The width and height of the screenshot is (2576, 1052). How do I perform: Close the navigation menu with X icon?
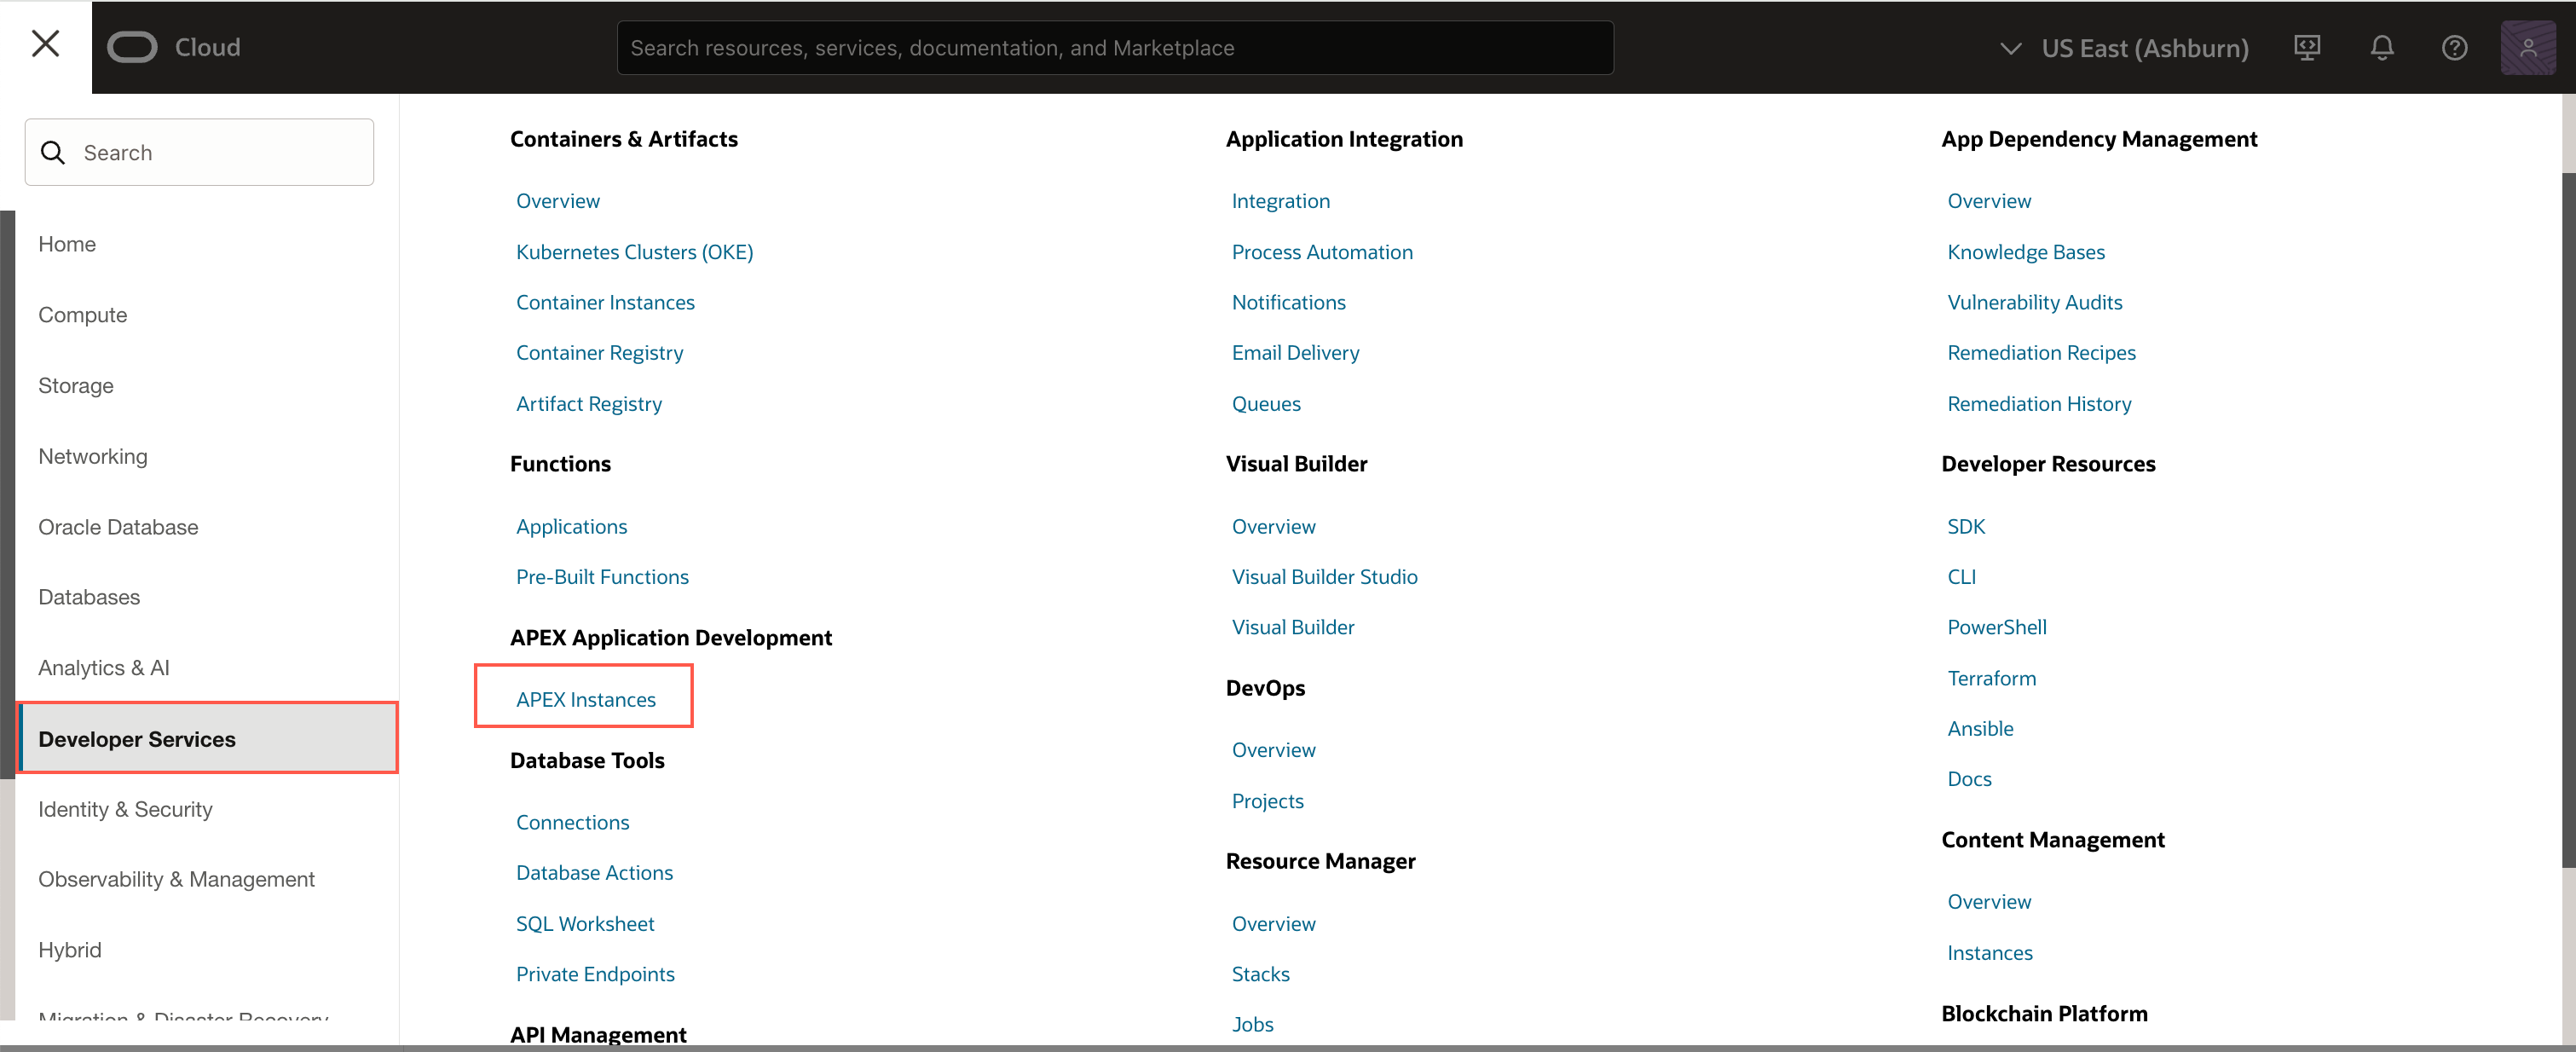(x=45, y=44)
